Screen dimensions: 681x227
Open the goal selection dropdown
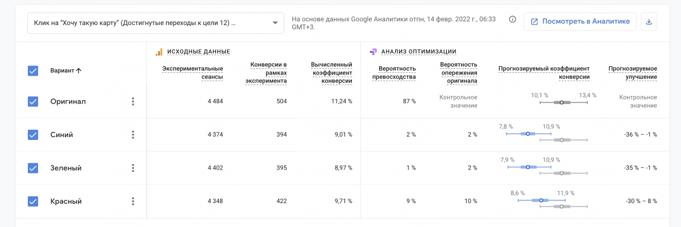pyautogui.click(x=156, y=23)
